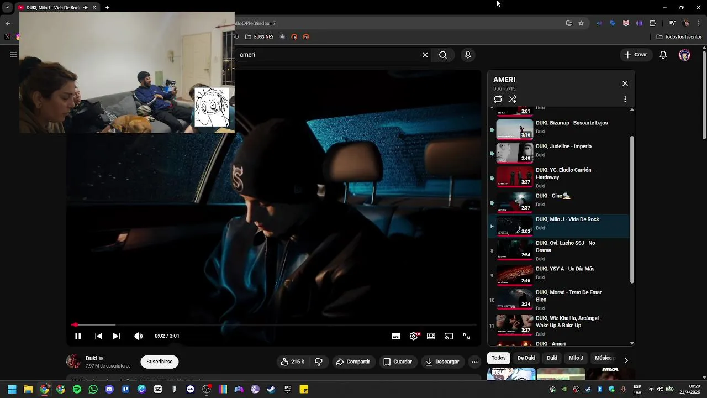Open Trato De Estar Bien thumbnail
This screenshot has width=707, height=398.
click(514, 298)
